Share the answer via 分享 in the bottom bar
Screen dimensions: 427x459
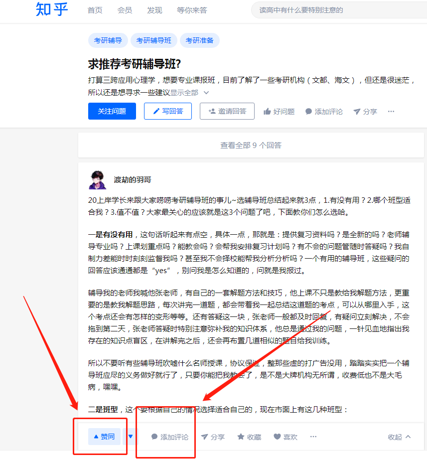pyautogui.click(x=213, y=437)
